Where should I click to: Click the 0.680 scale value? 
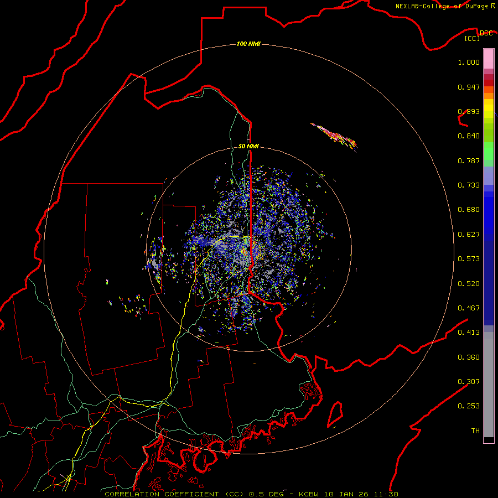click(x=469, y=210)
